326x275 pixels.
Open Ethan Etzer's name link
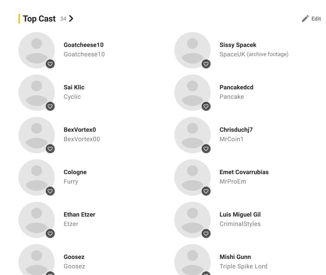[79, 215]
